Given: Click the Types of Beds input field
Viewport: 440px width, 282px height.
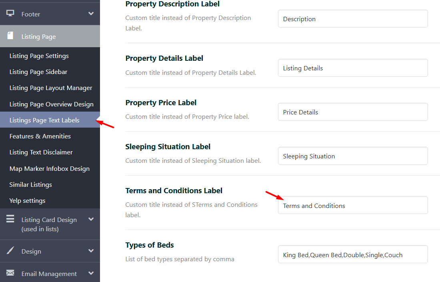Looking at the screenshot, I should (352, 255).
